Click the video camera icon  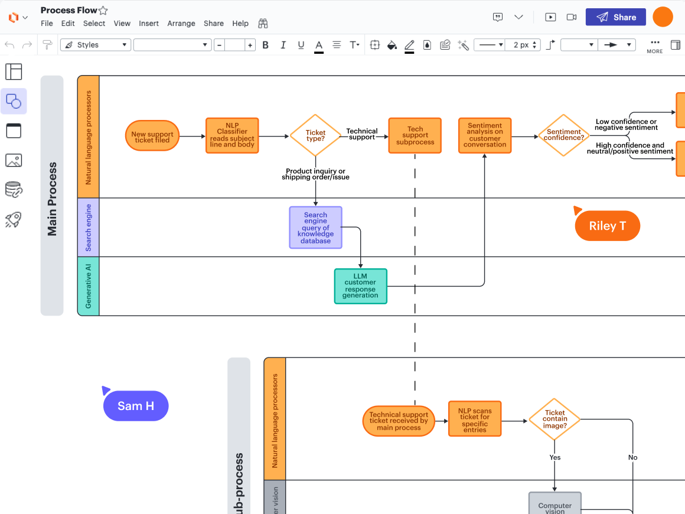[x=571, y=17]
